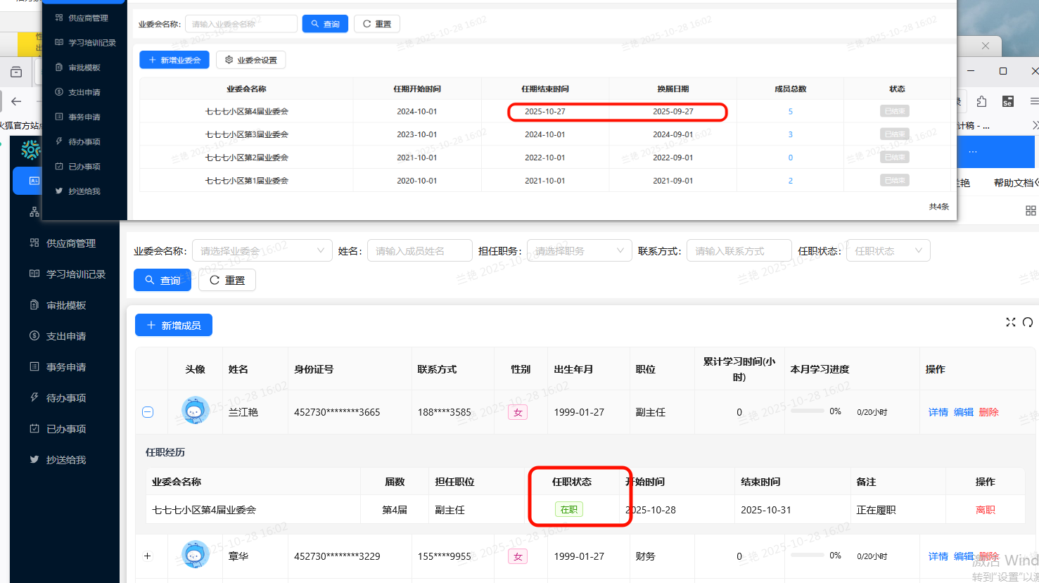Click the 新增成员 button
1039x583 pixels.
point(174,326)
